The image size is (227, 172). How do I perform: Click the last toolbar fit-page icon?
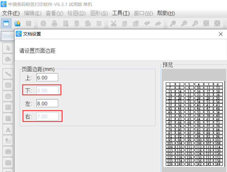click(x=217, y=23)
